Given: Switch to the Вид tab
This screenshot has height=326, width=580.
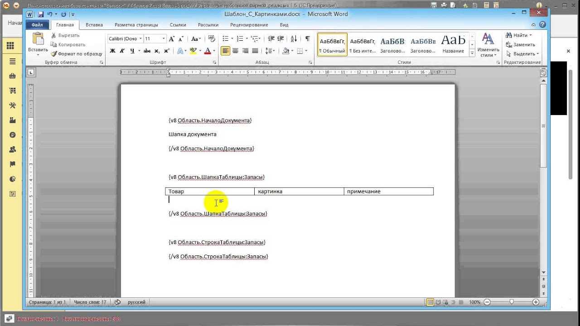Looking at the screenshot, I should click(x=284, y=25).
